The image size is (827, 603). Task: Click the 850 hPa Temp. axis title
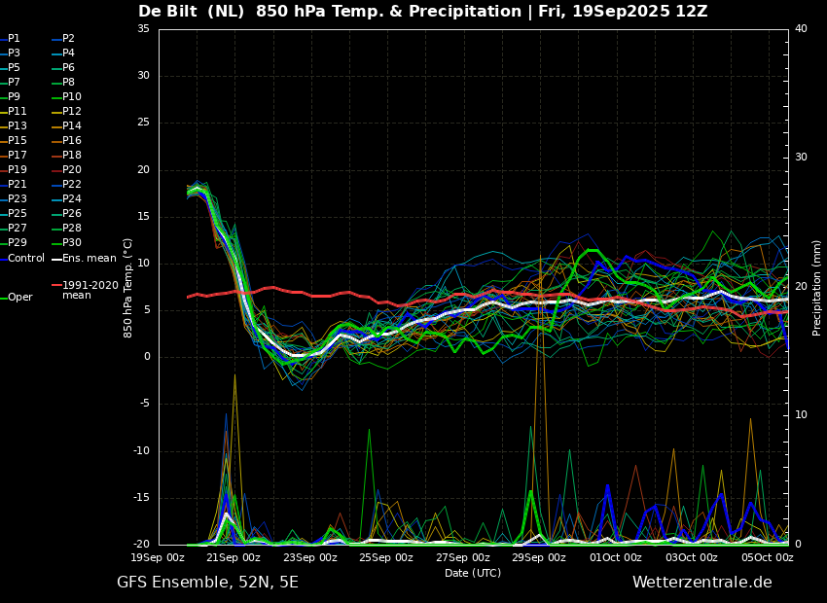click(127, 288)
